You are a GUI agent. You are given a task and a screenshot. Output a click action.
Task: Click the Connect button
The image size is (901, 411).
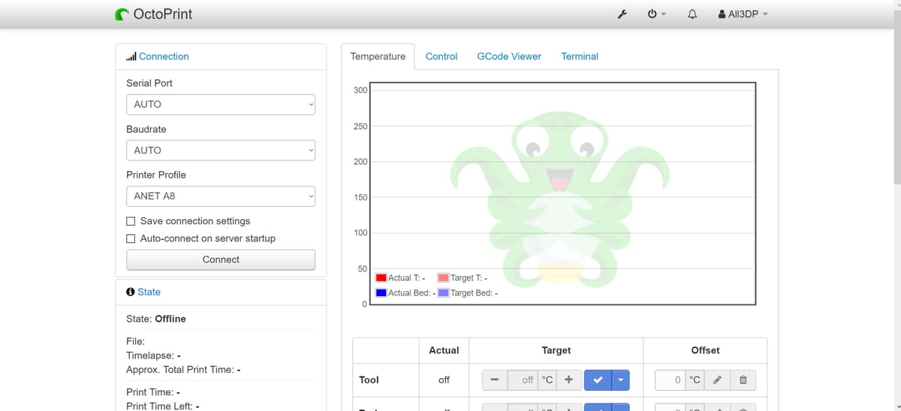click(x=221, y=259)
